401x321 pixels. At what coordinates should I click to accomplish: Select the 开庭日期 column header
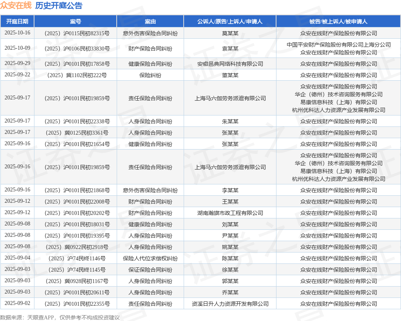coord(17,22)
